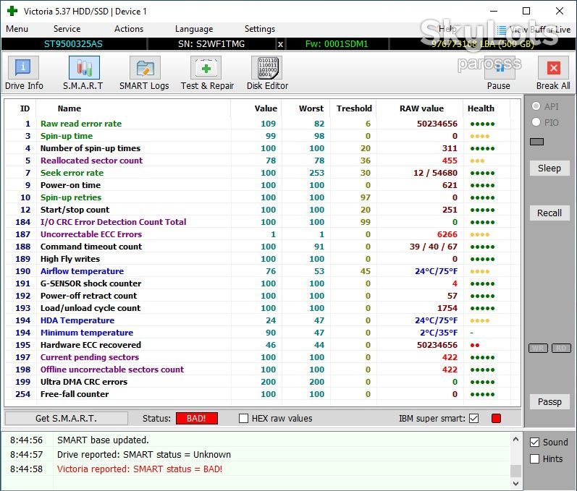The height and width of the screenshot is (491, 577).
Task: Open the Settings menu
Action: [259, 29]
